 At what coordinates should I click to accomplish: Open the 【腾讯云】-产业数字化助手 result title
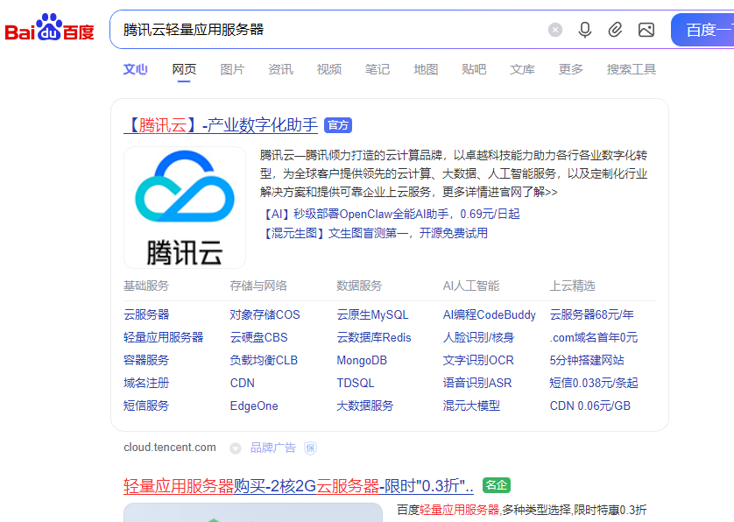click(x=221, y=125)
